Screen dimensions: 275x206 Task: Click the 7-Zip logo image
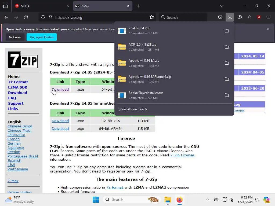pos(23,60)
